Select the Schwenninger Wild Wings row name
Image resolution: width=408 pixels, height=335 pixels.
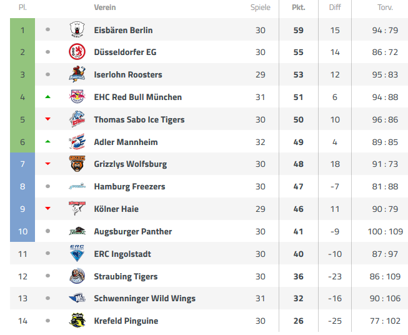coord(145,298)
